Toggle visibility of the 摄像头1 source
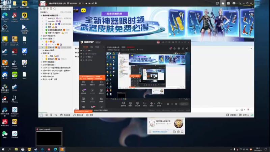Viewport: 270px width, 152px height. click(x=81, y=57)
